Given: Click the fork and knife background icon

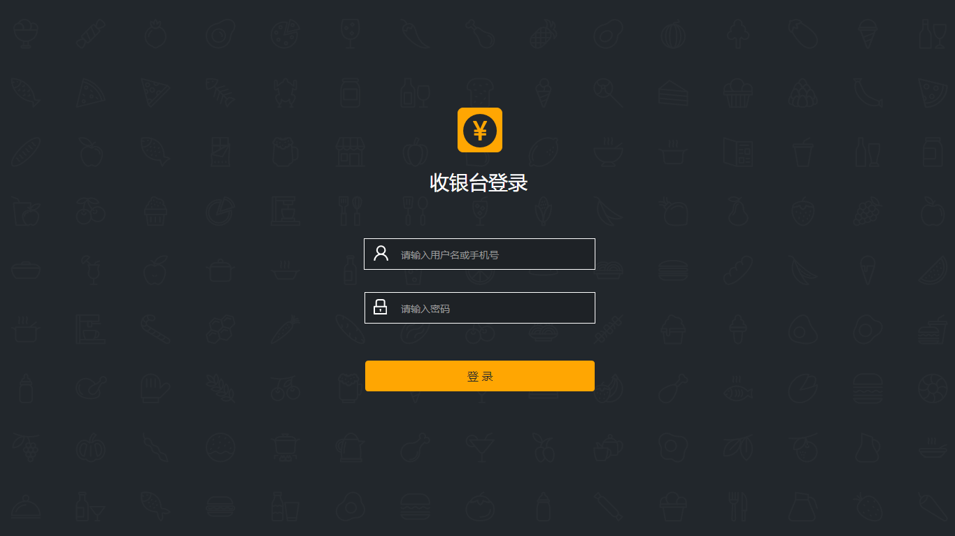Looking at the screenshot, I should coord(737,507).
